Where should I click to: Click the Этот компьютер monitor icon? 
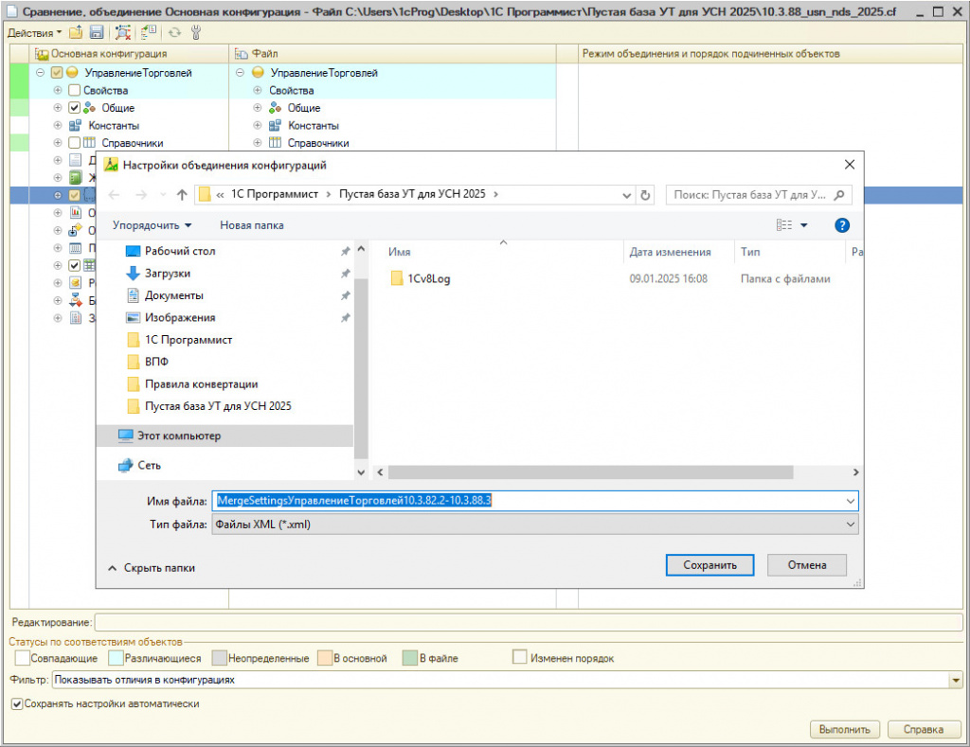click(x=126, y=436)
